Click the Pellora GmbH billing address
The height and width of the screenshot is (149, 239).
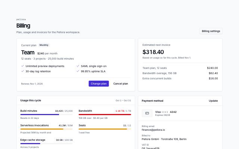(164, 139)
